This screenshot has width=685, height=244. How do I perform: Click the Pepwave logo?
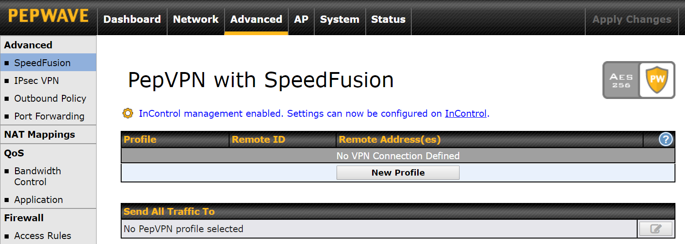[x=48, y=16]
